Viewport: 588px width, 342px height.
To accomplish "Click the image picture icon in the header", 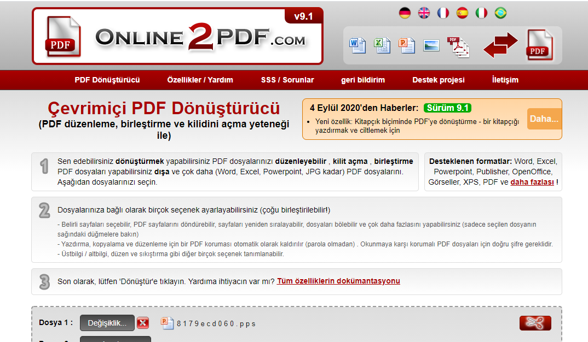I will tap(431, 45).
